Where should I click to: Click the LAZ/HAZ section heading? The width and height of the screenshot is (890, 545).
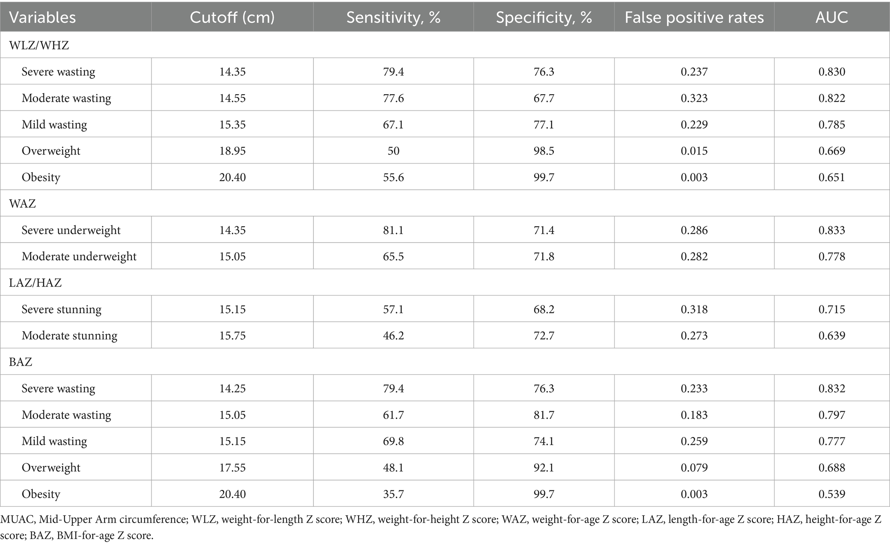pyautogui.click(x=35, y=283)
